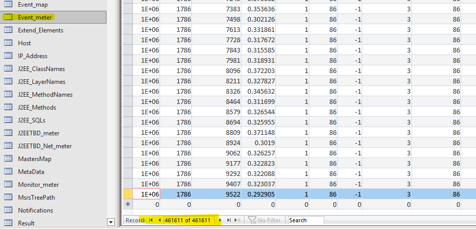Click the row selector of row 9522
Image resolution: width=476 pixels, height=229 pixels.
[128, 194]
